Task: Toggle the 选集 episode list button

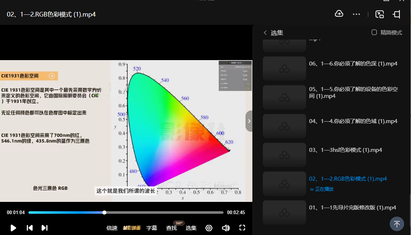Action: (191, 228)
